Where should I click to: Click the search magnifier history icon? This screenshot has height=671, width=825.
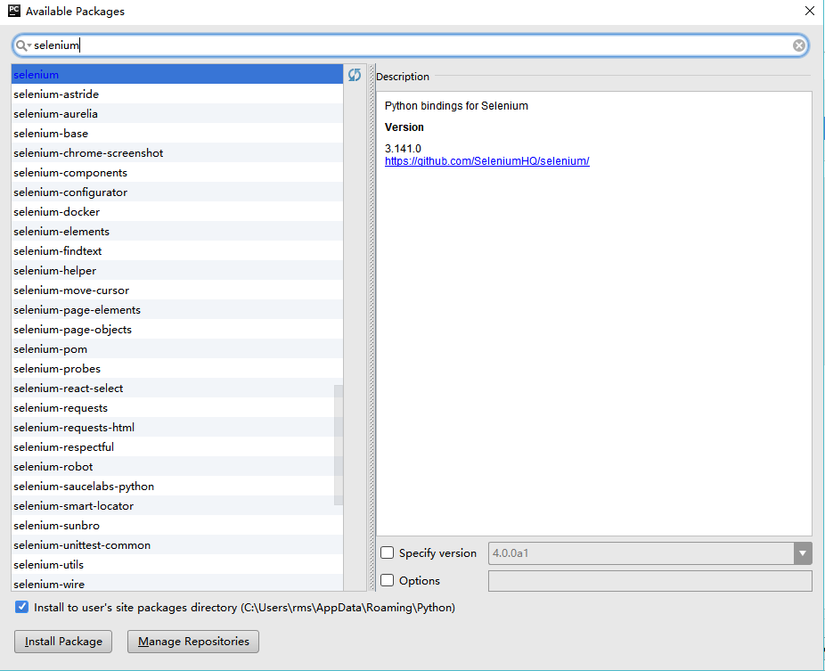(22, 45)
